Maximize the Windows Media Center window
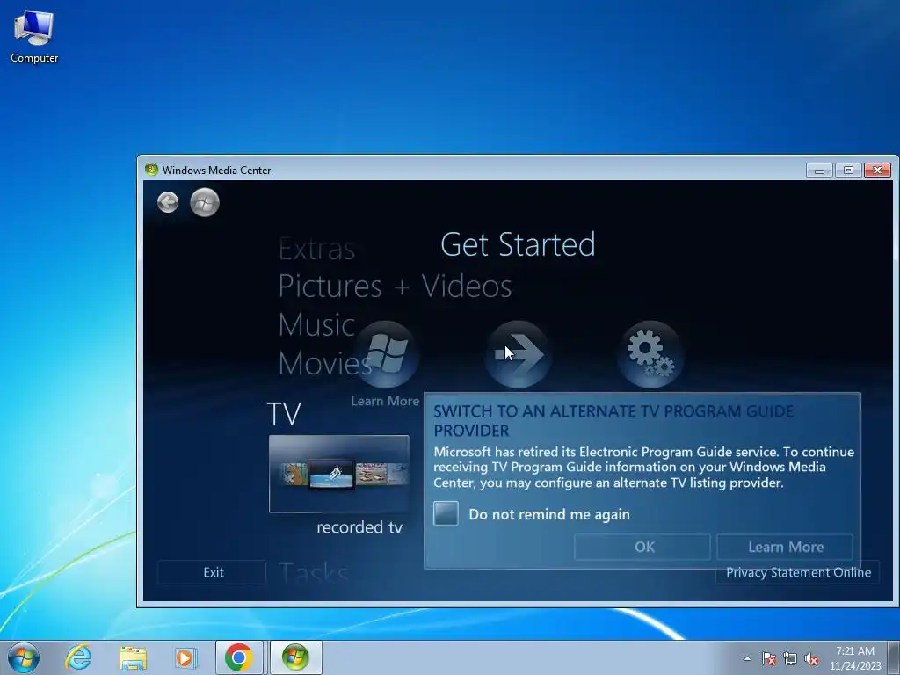 click(x=848, y=170)
